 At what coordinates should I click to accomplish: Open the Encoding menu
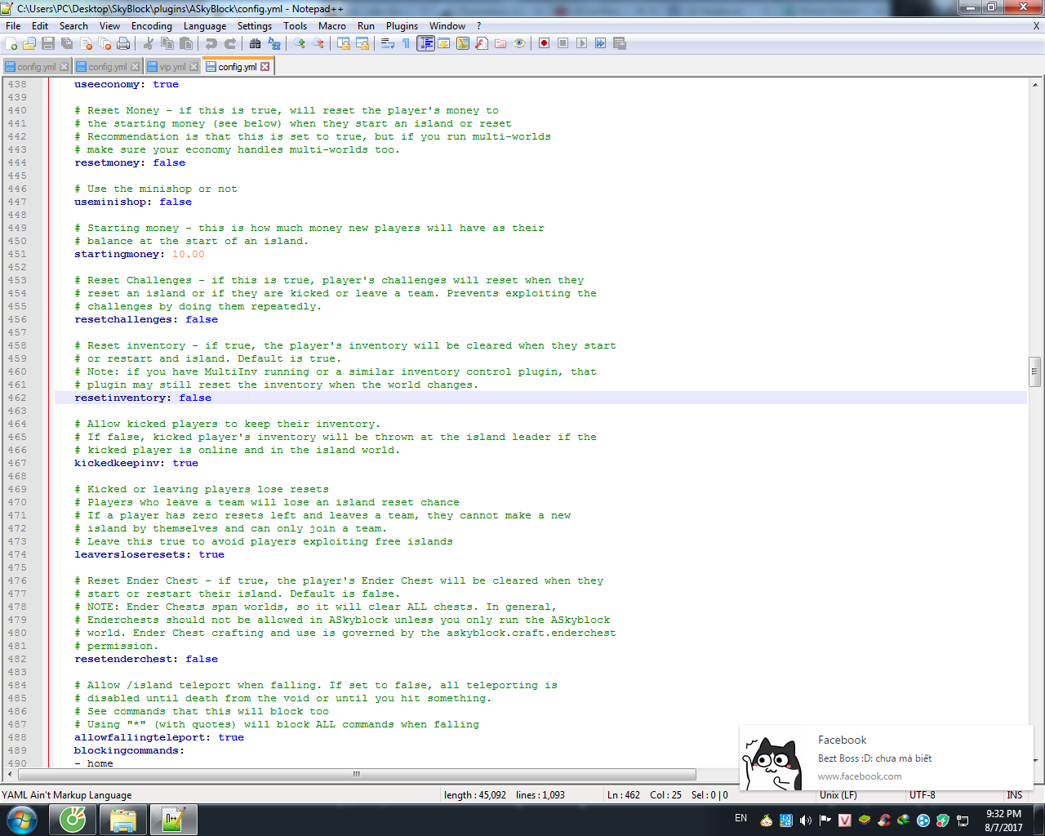click(x=151, y=26)
